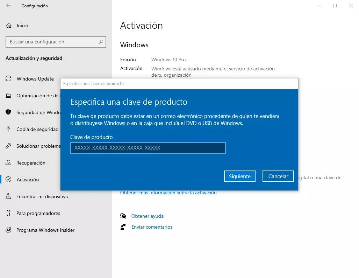The height and width of the screenshot is (278, 359).
Task: Click the Enviar comentarios person icon
Action: point(123,227)
